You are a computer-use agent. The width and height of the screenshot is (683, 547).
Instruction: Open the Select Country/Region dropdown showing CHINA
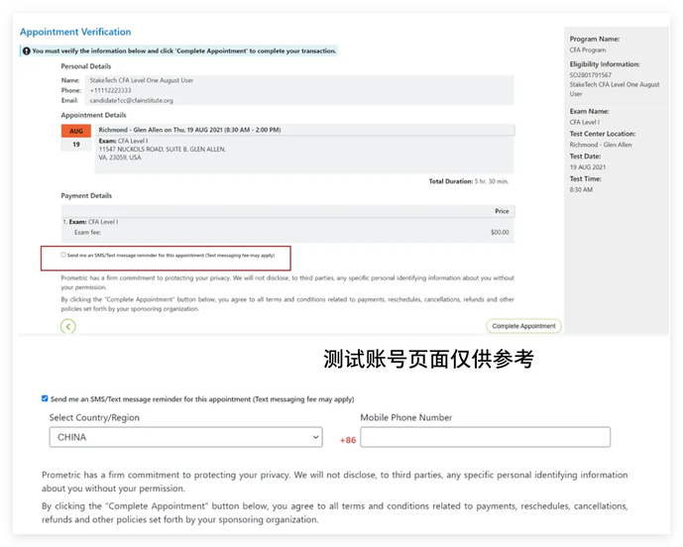click(x=186, y=437)
